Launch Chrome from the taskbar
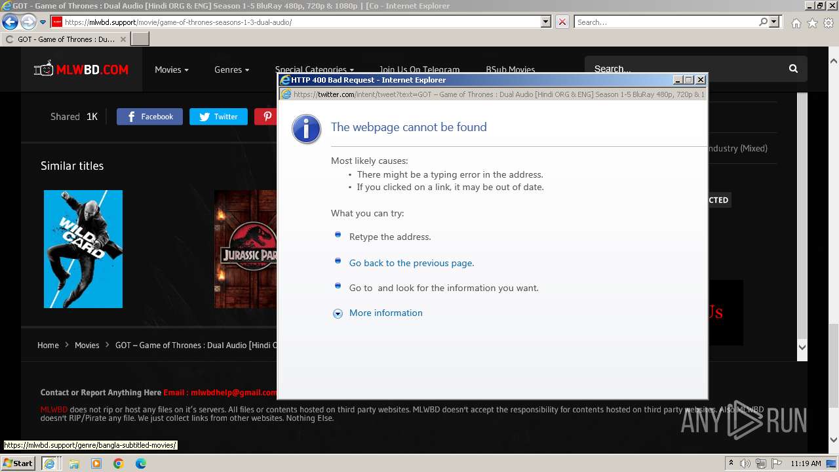839x472 pixels. (119, 463)
